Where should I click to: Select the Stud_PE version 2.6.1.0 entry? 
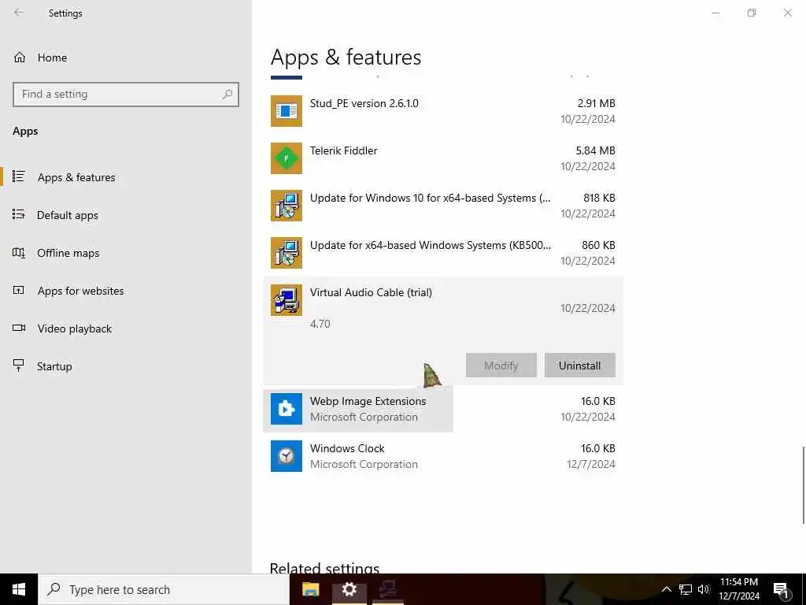[x=443, y=111]
